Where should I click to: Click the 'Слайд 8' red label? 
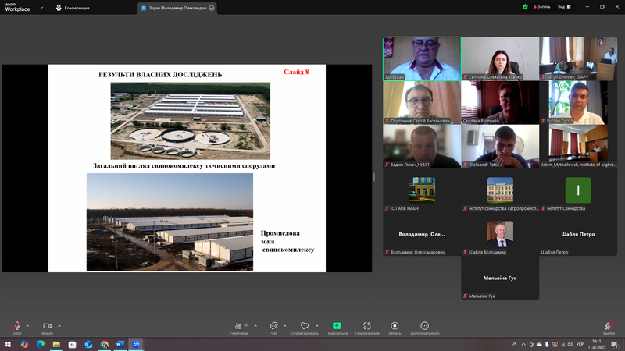pos(296,72)
